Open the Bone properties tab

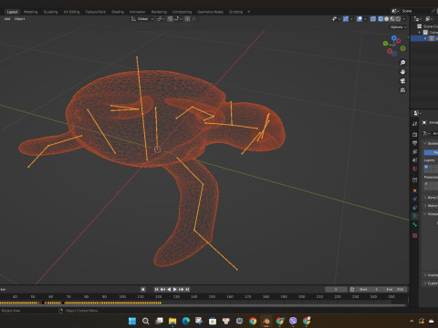click(414, 225)
